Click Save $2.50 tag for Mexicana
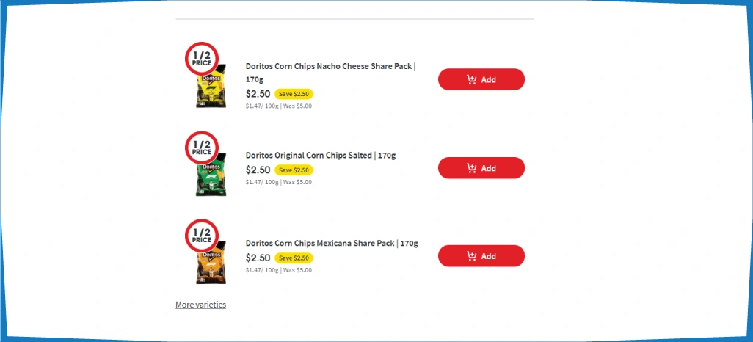753x342 pixels. click(x=294, y=258)
